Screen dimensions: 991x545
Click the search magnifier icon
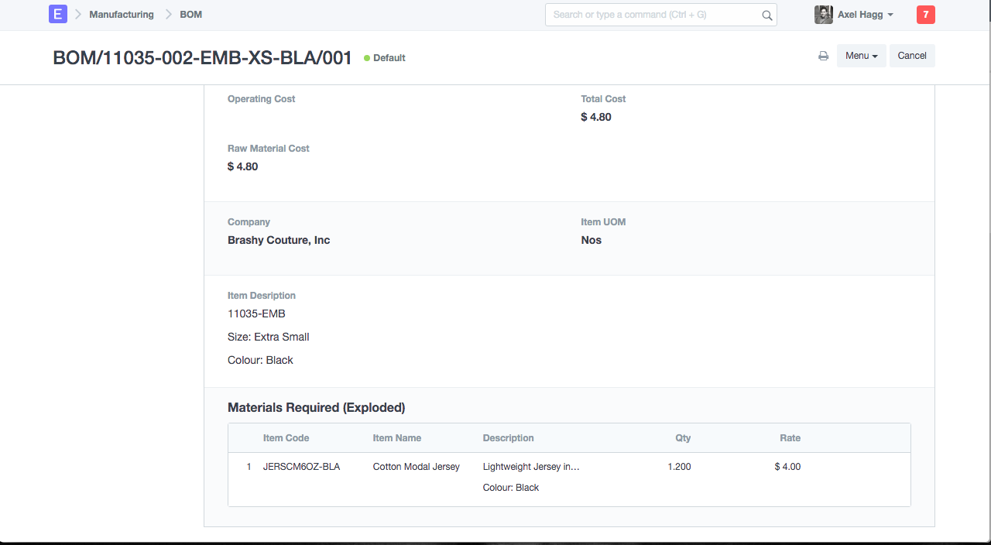point(767,15)
